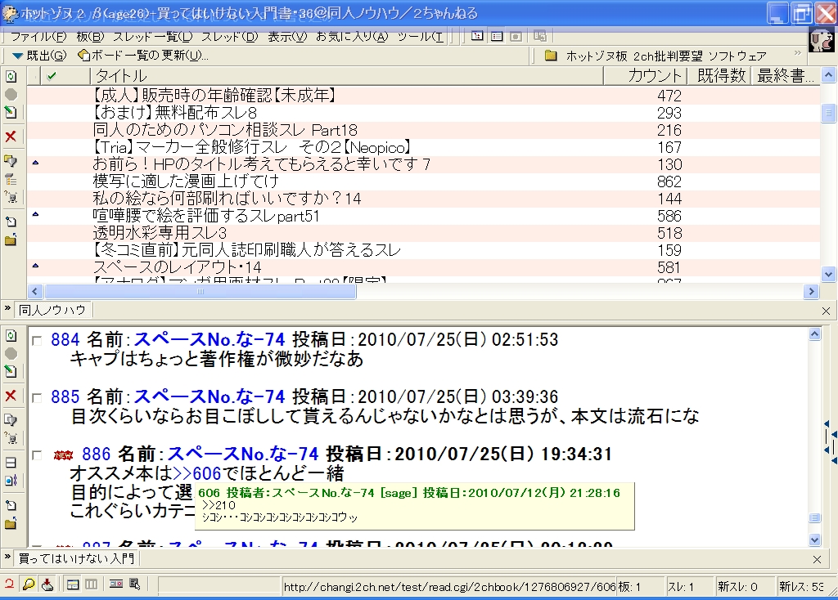Tick the checkbox for post 884
838x600 pixels.
tap(37, 341)
